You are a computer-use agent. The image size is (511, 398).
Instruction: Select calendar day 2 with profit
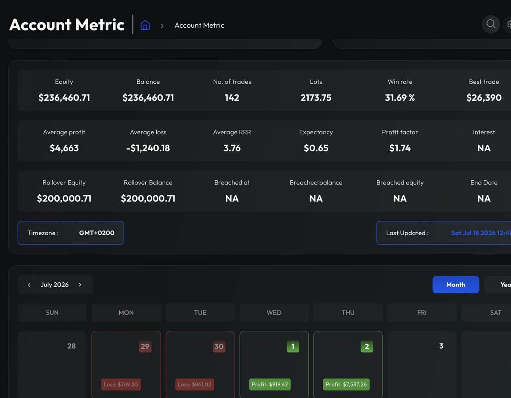click(x=348, y=364)
